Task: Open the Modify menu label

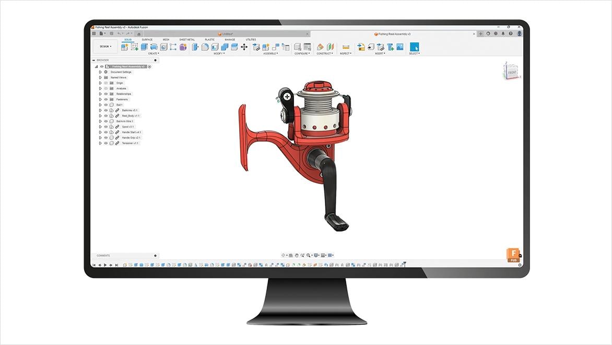Action: (219, 53)
